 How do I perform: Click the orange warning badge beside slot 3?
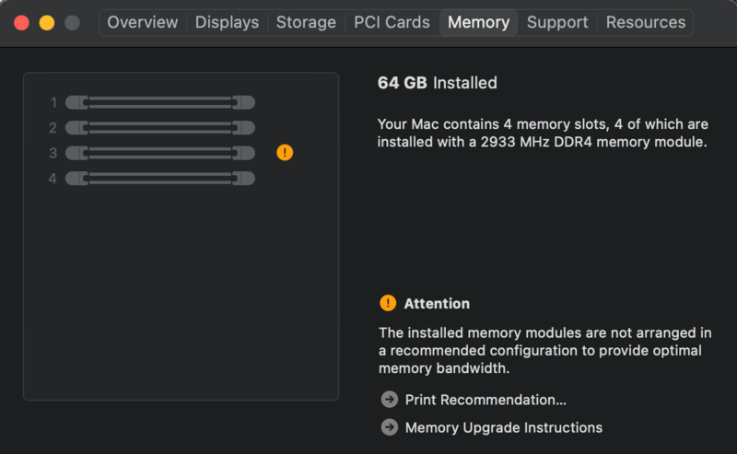click(285, 153)
